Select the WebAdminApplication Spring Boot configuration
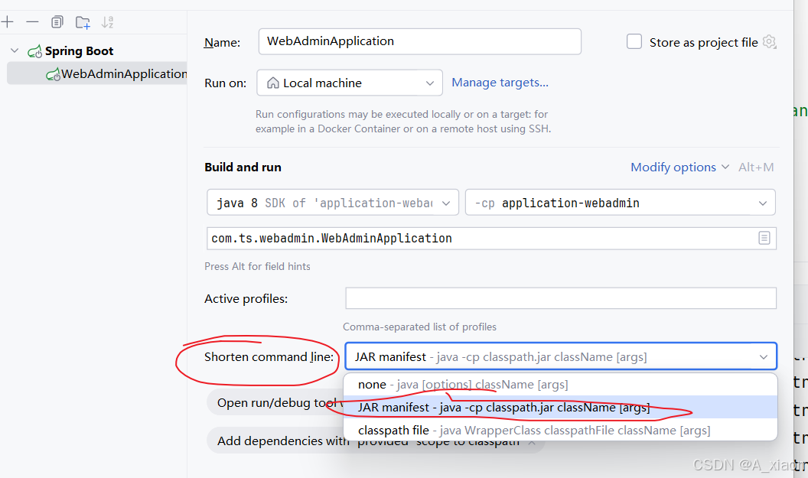This screenshot has width=808, height=478. coord(115,73)
